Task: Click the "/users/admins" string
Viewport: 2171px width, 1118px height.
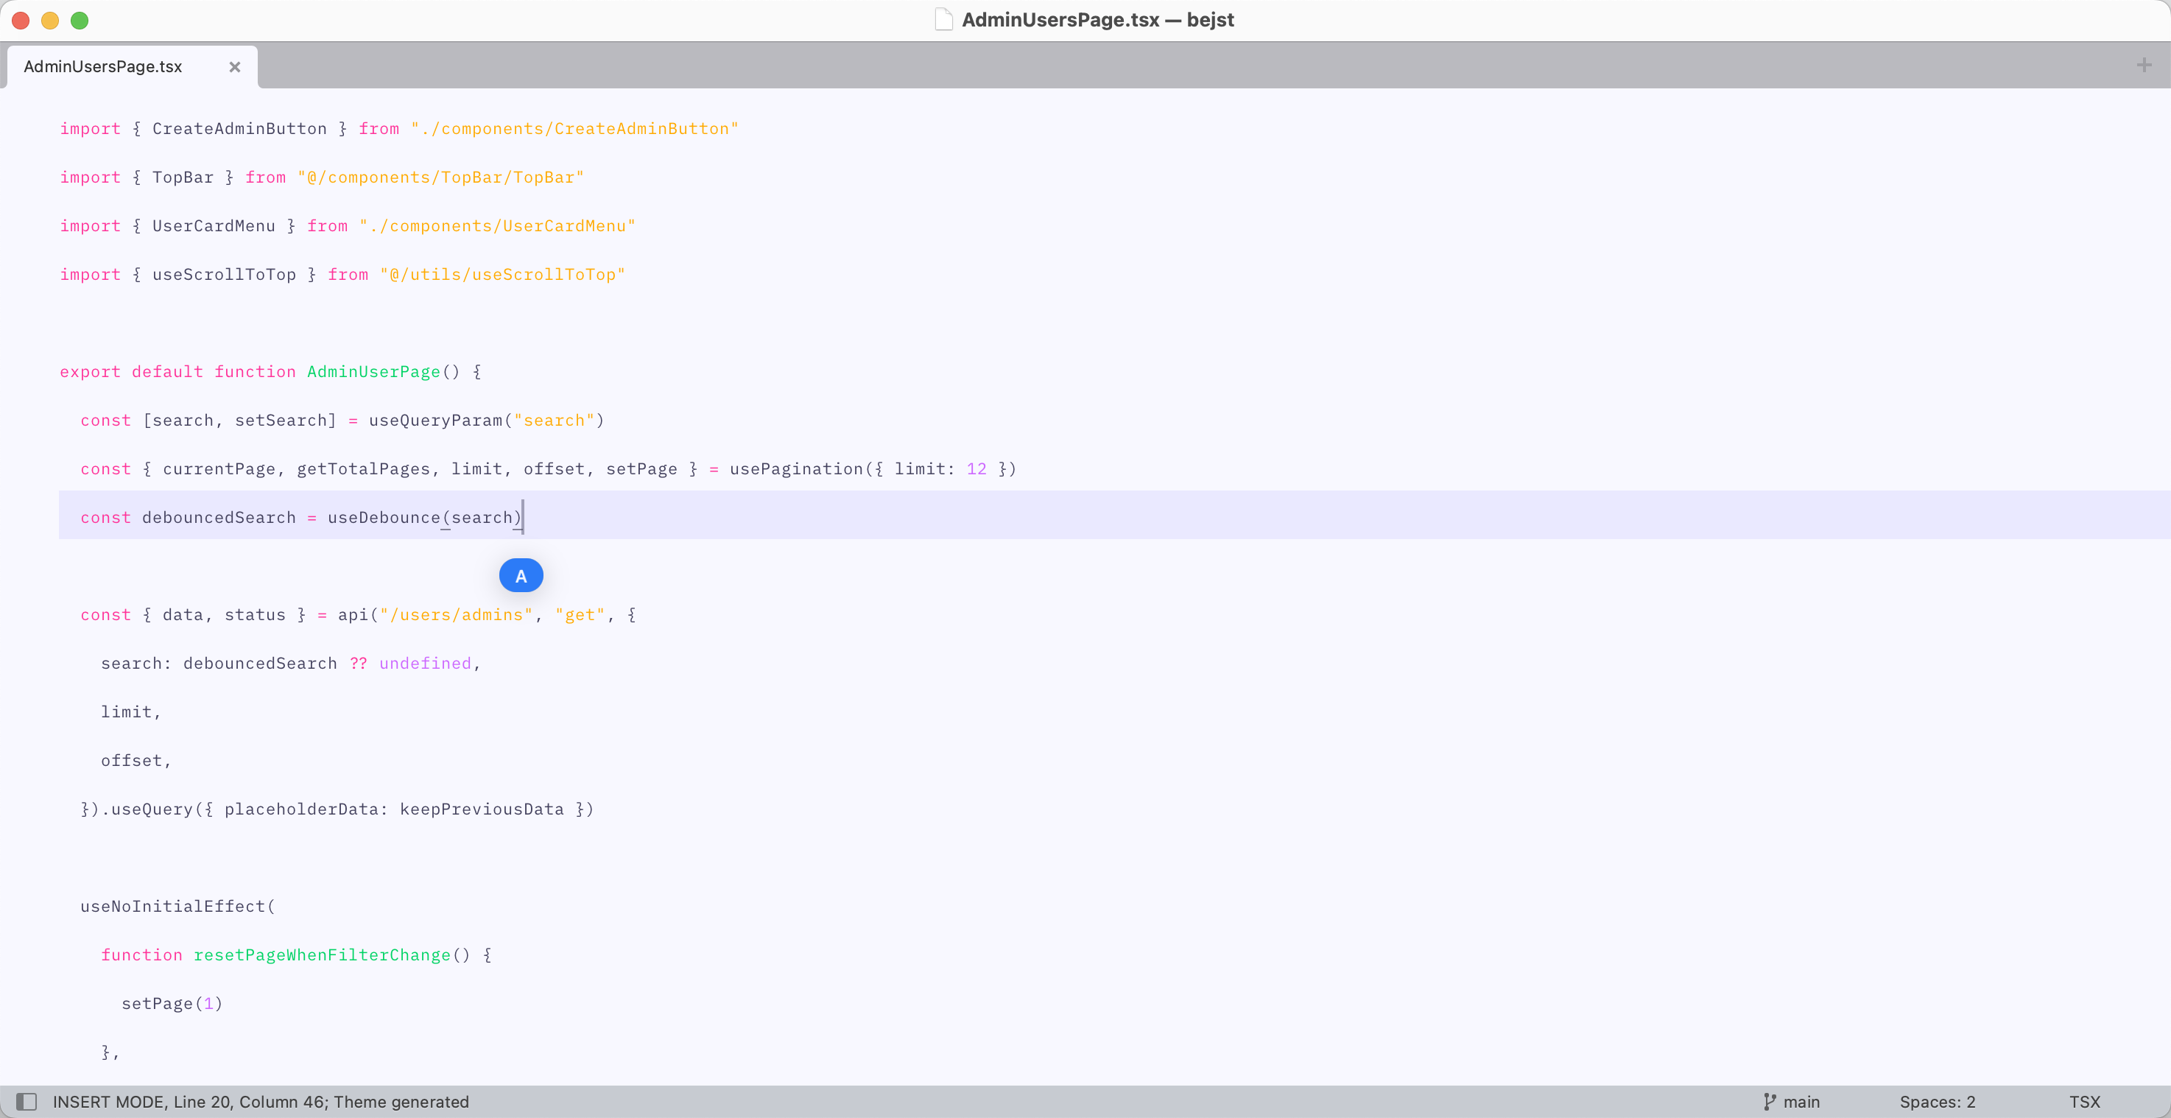Action: (456, 615)
